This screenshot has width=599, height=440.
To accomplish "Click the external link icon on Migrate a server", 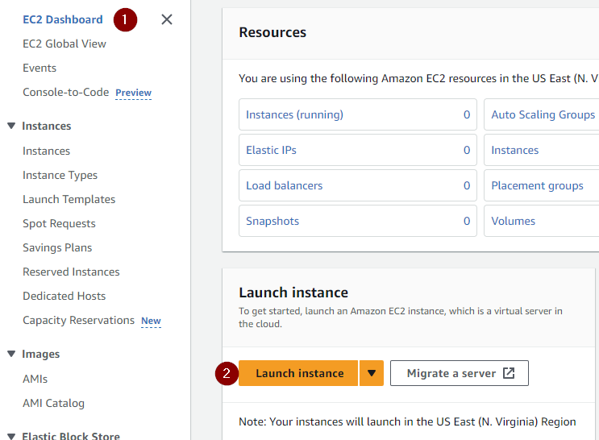I will click(x=509, y=373).
